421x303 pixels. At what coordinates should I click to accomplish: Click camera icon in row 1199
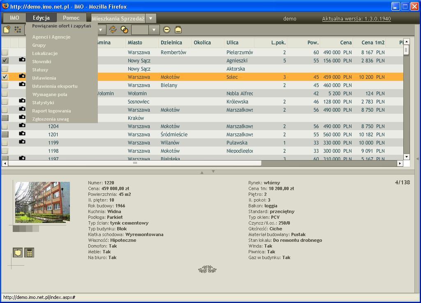(x=22, y=142)
